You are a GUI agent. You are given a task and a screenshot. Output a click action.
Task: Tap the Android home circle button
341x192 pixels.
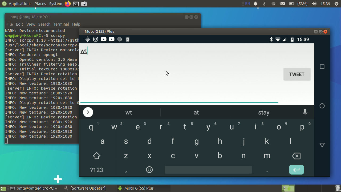point(322,106)
